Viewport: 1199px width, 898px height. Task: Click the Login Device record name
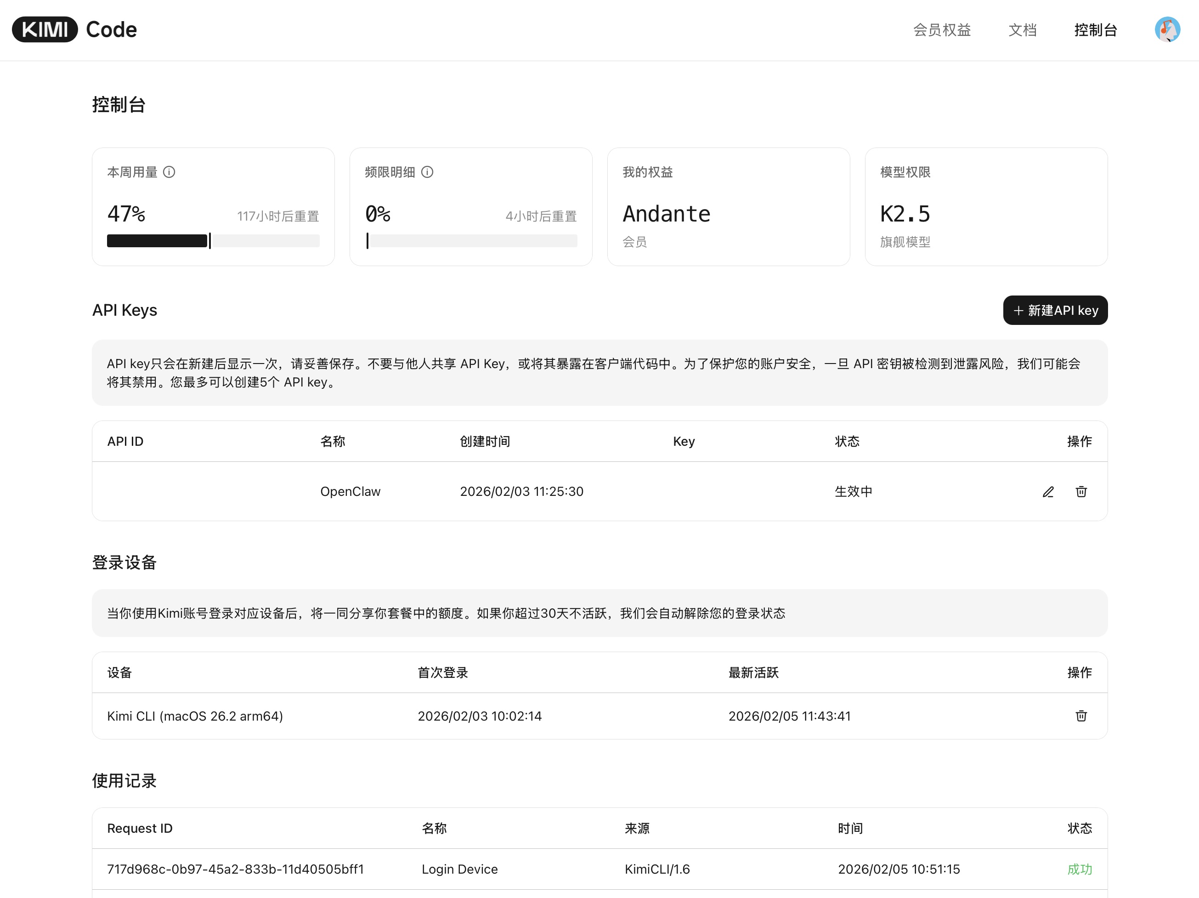459,869
